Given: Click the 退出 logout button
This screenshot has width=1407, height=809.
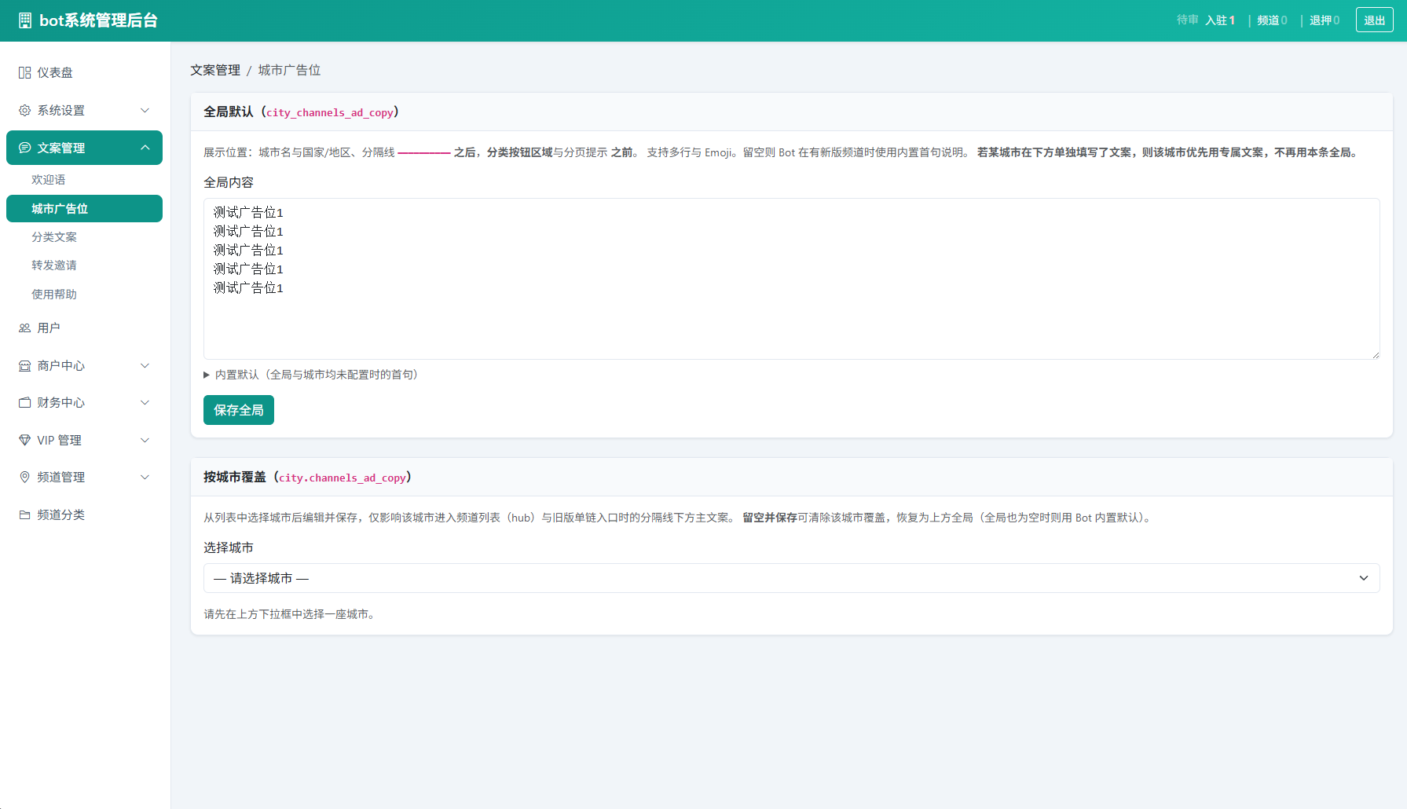Looking at the screenshot, I should pyautogui.click(x=1374, y=20).
